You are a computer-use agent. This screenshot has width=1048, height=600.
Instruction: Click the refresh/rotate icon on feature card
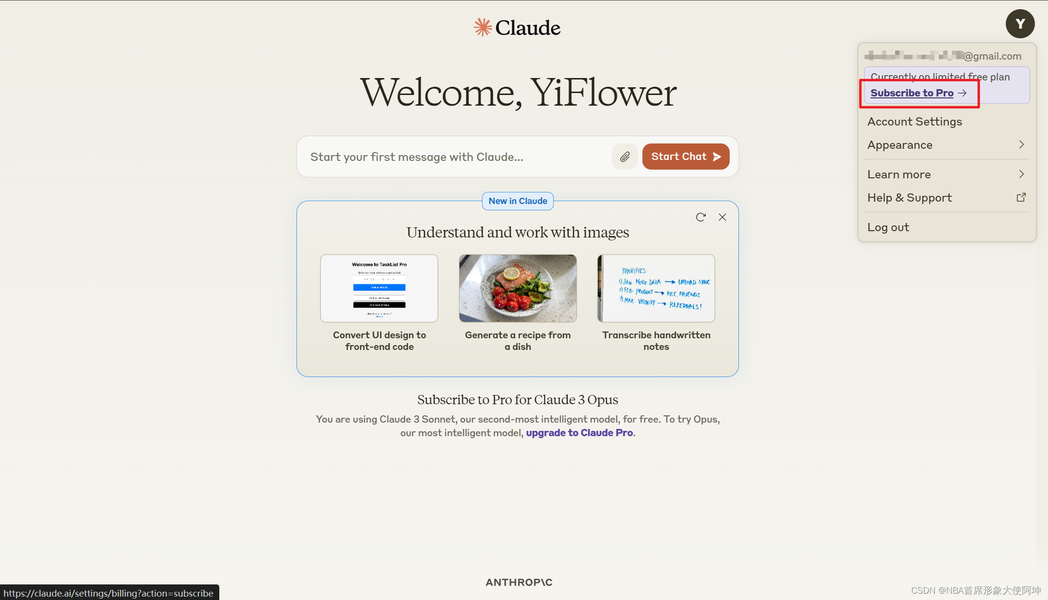coord(700,217)
